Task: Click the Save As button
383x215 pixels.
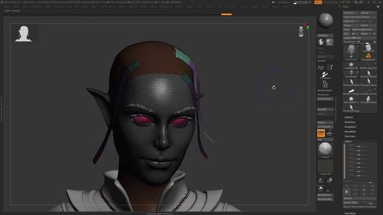Action: coord(368,13)
